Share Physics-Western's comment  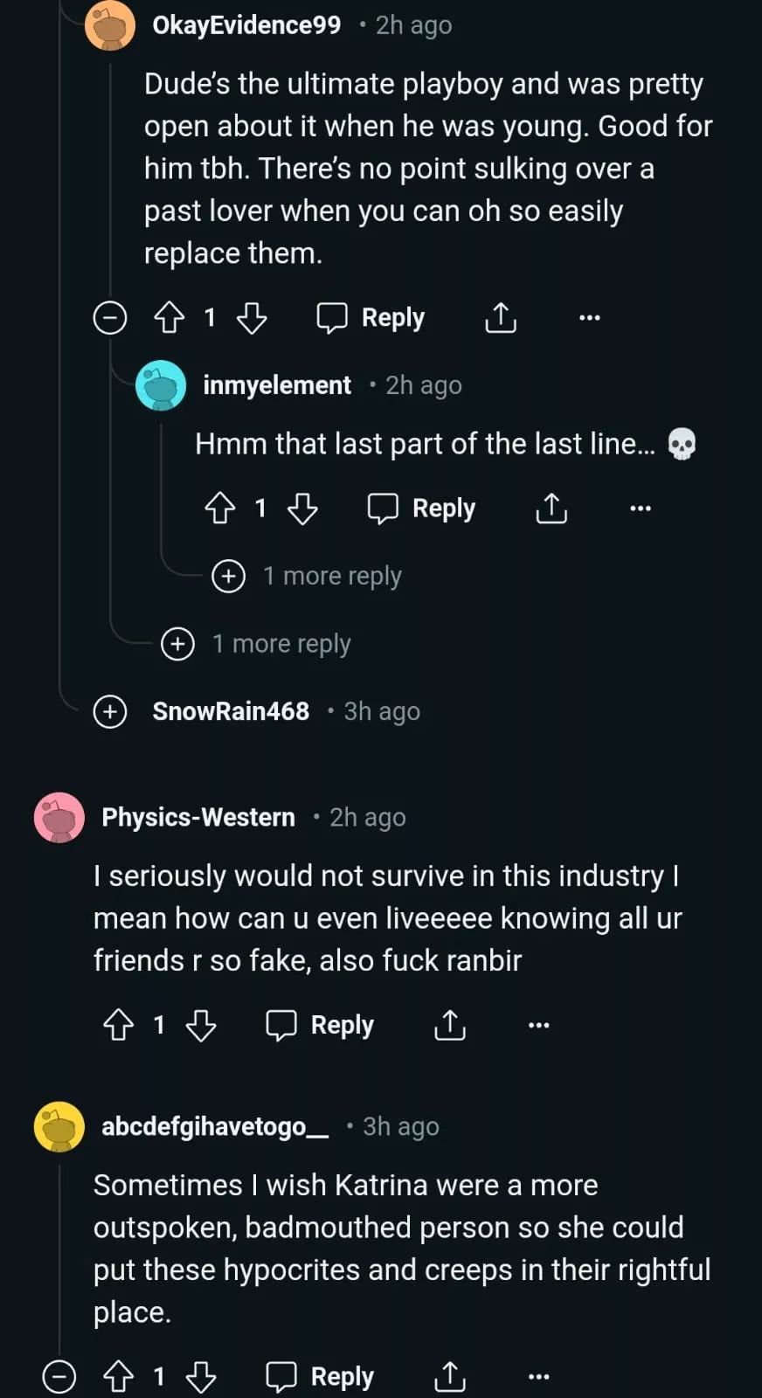450,1025
